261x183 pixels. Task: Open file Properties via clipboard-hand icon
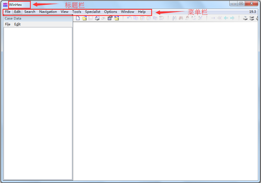[x=110, y=18]
